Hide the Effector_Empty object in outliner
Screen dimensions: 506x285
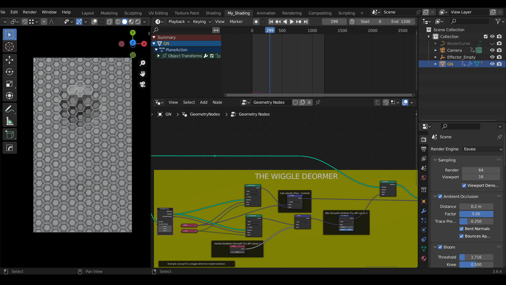(x=492, y=57)
